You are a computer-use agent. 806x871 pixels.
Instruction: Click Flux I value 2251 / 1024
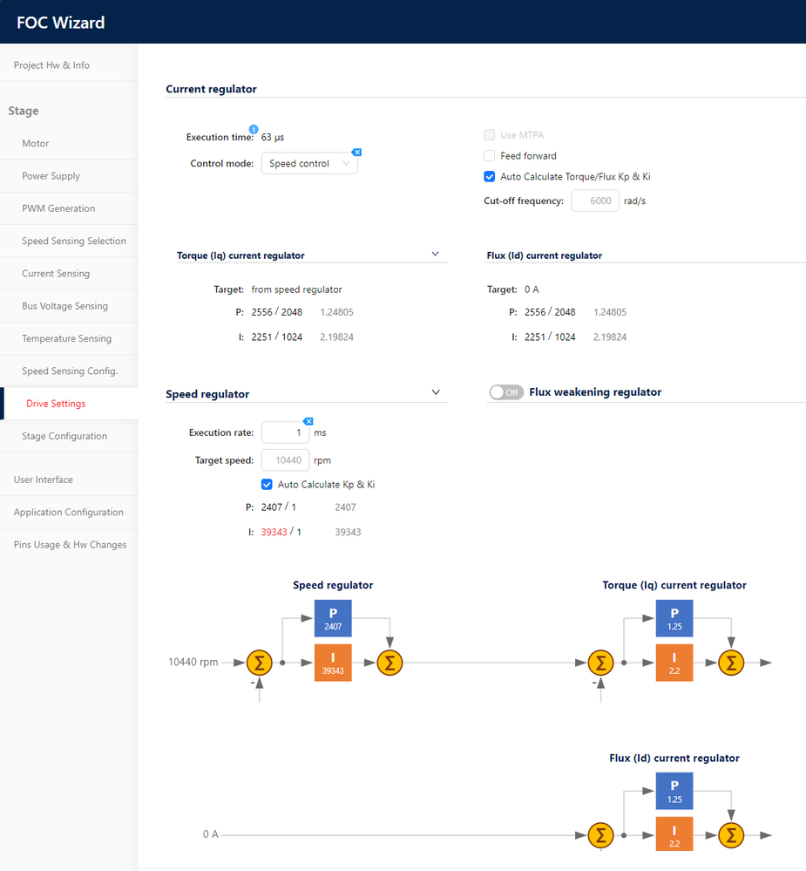click(x=550, y=337)
